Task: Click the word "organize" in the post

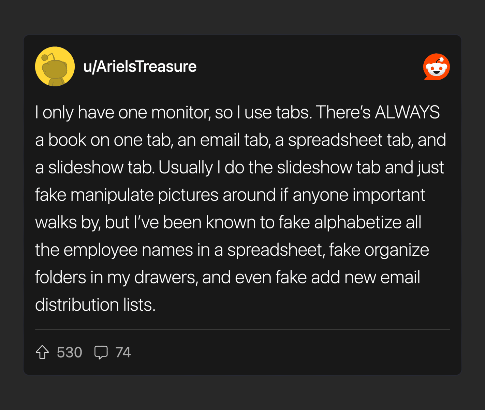Action: point(397,250)
